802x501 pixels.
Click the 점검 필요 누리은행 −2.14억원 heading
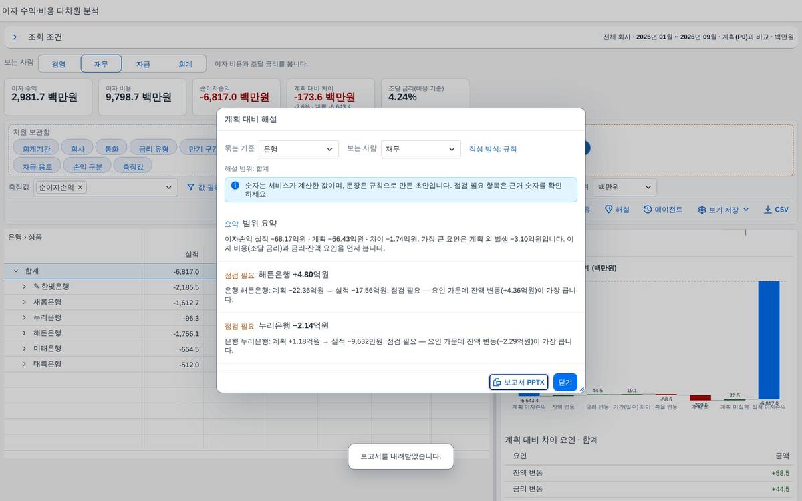tap(277, 326)
